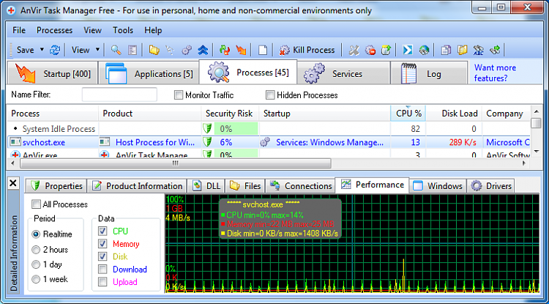This screenshot has width=549, height=304.
Task: Click the green arrows icon at toolbar end
Action: tap(495, 50)
